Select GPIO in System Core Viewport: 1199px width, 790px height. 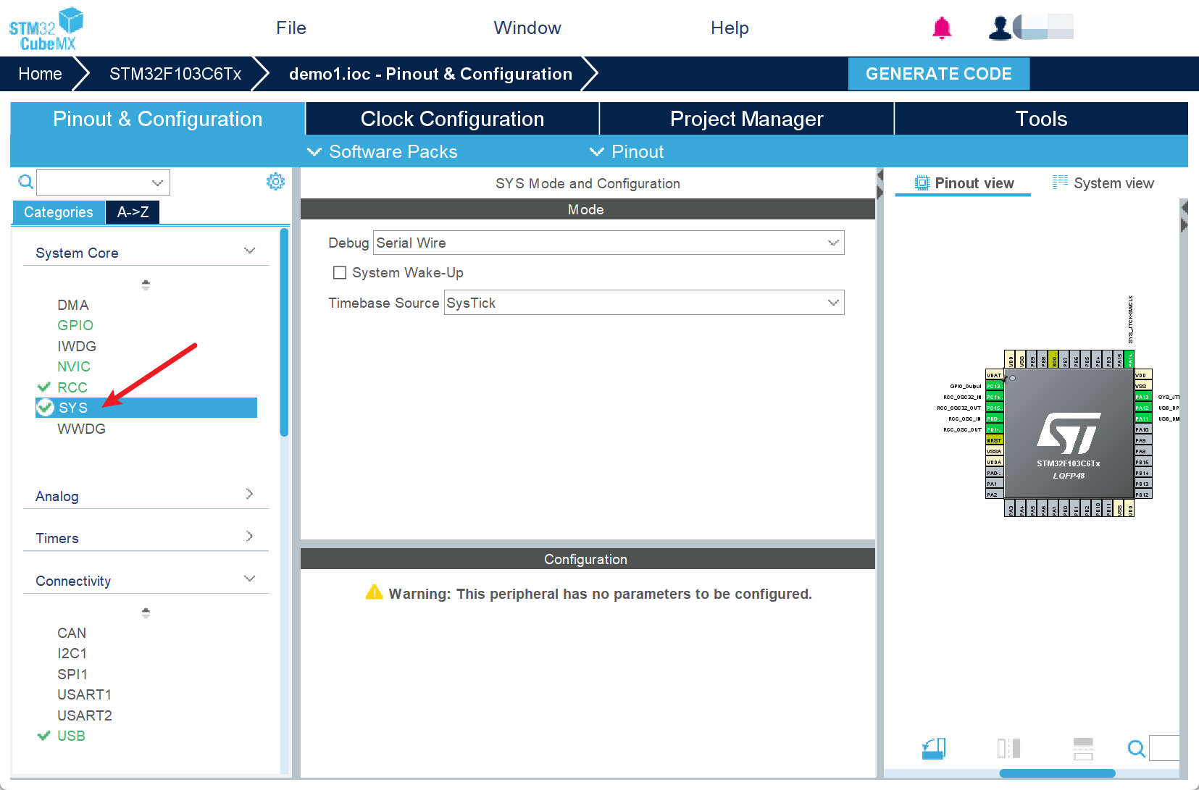tap(75, 325)
